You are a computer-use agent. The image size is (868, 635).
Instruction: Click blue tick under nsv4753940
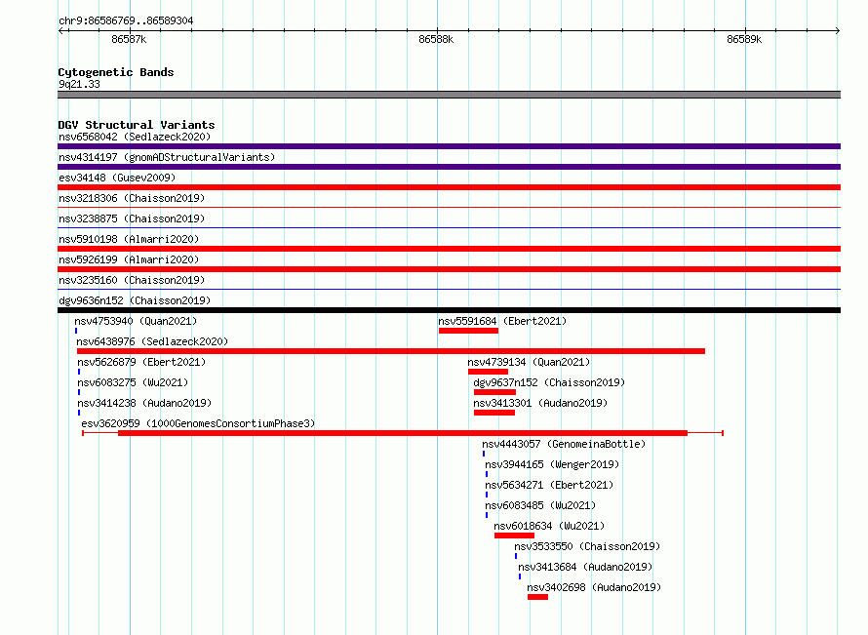76,331
